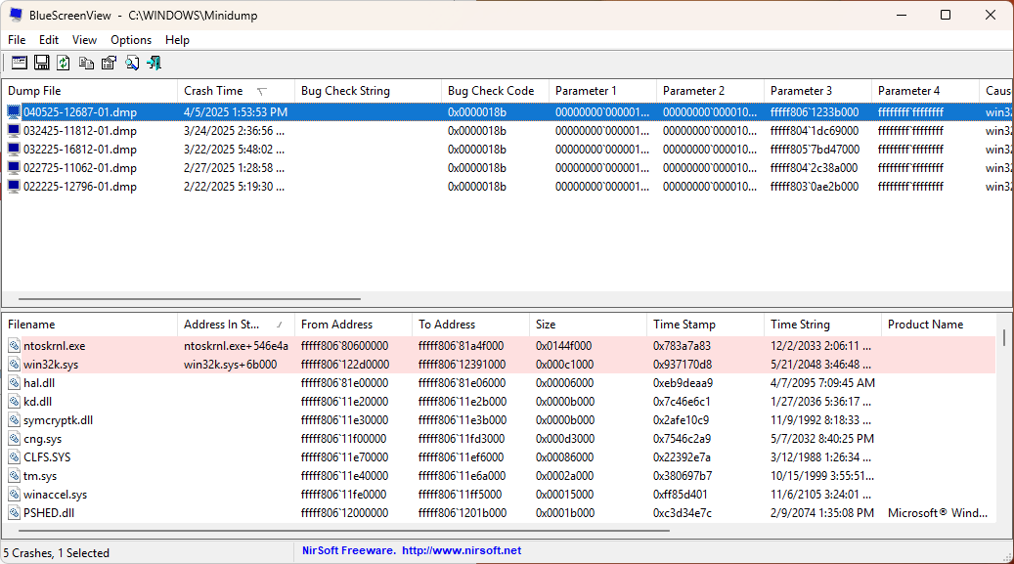The image size is (1014, 564).
Task: Open the View menu
Action: click(84, 40)
